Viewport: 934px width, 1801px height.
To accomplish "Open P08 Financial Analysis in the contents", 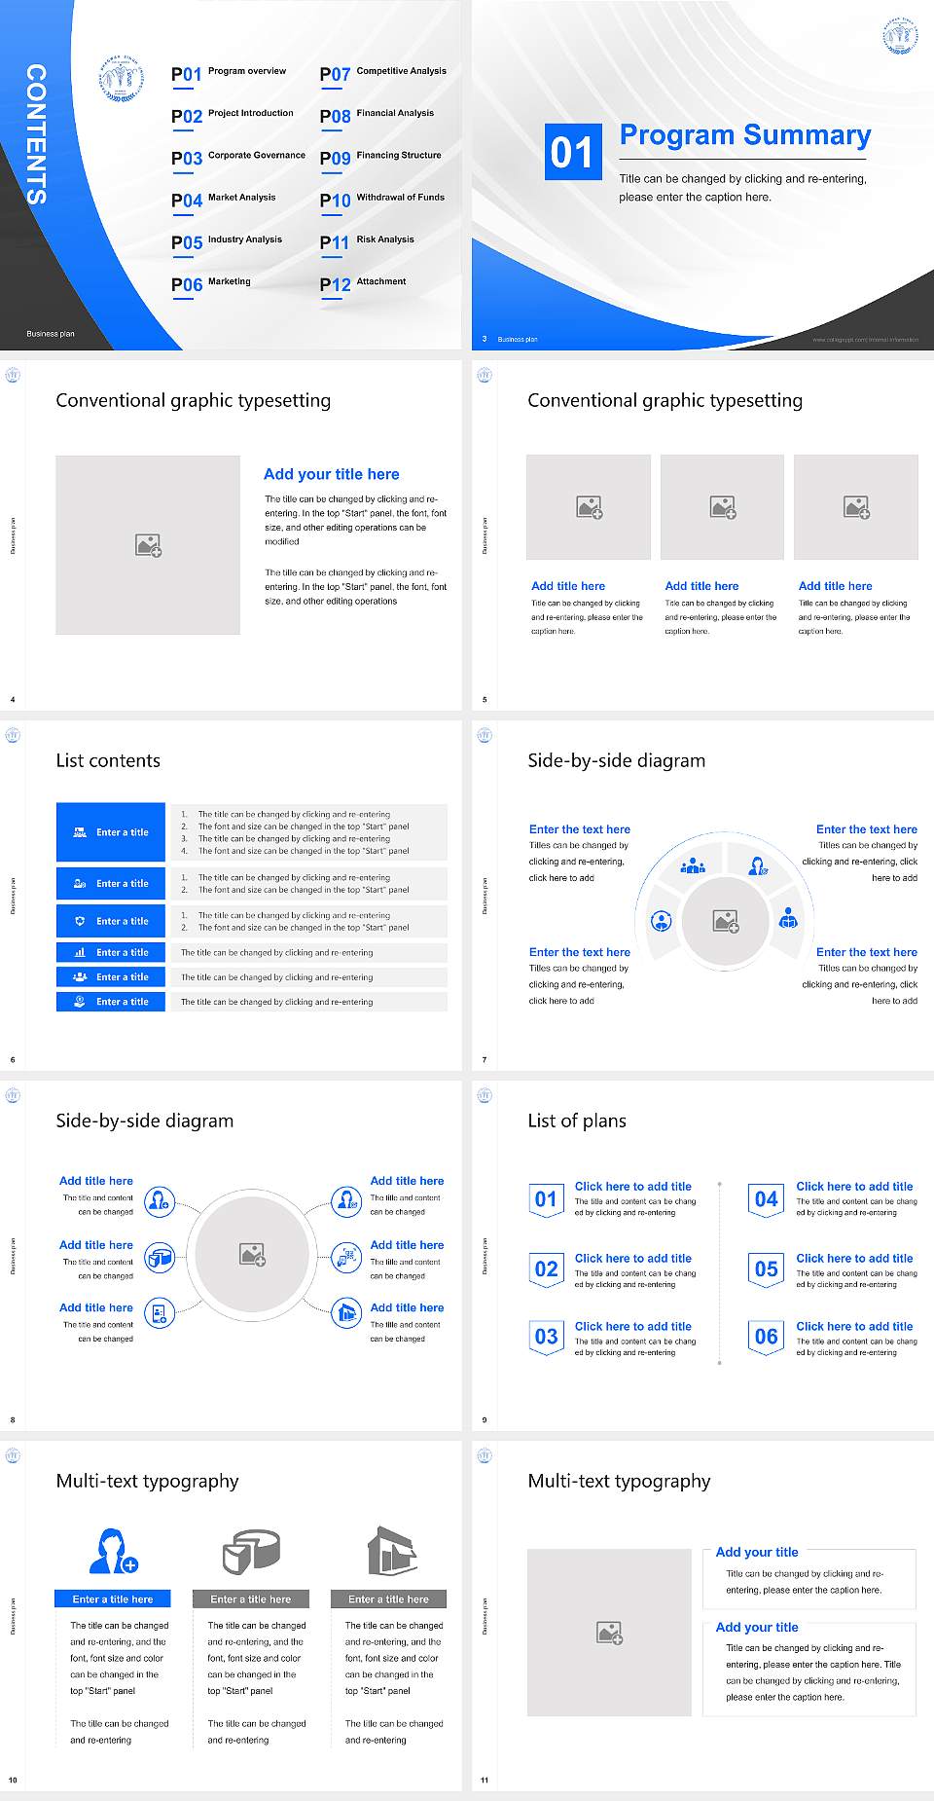I will click(x=377, y=116).
